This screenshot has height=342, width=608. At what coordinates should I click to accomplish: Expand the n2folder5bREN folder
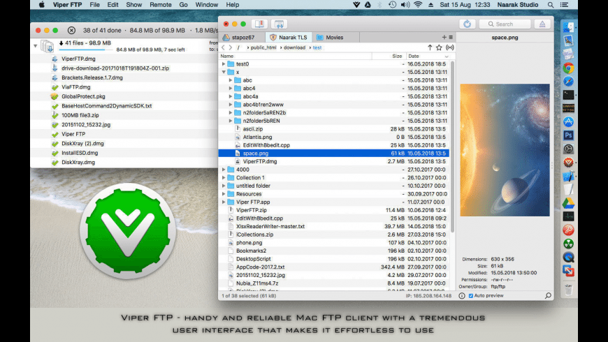click(x=231, y=121)
